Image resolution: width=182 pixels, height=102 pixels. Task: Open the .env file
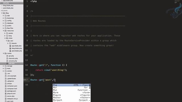point(9,74)
